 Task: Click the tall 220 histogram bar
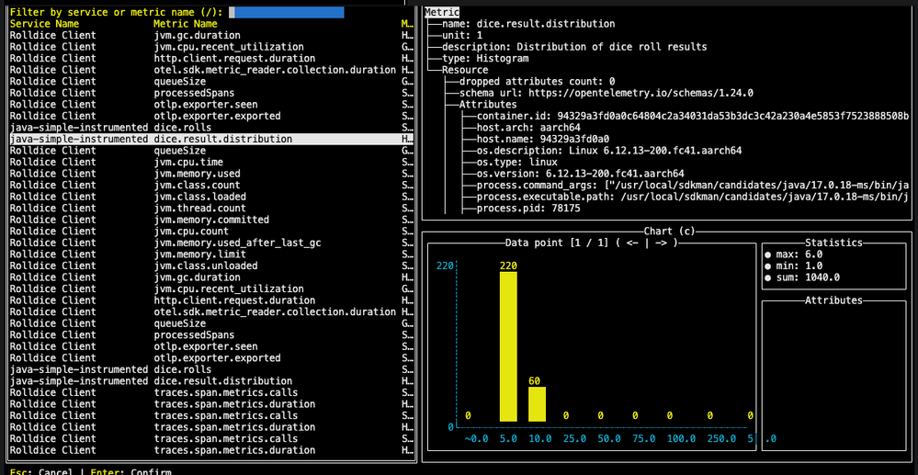[x=508, y=346]
